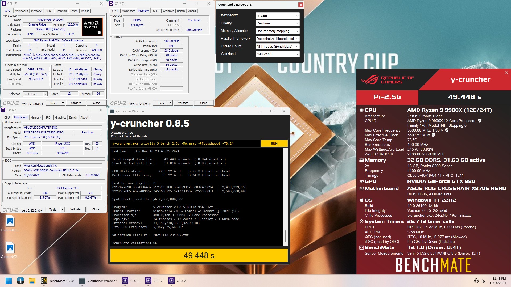This screenshot has width=511, height=287.
Task: Click the y-cruncher Wrapper window icon
Action: (112, 111)
